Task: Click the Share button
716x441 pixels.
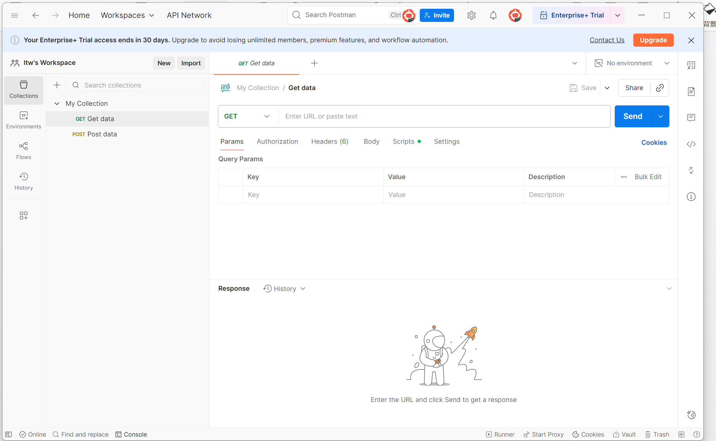Action: coord(634,88)
